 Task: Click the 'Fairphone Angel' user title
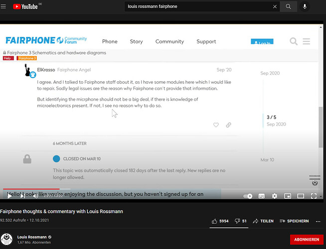74,70
